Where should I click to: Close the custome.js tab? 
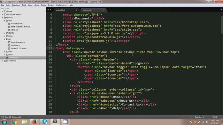[x=103, y=10]
